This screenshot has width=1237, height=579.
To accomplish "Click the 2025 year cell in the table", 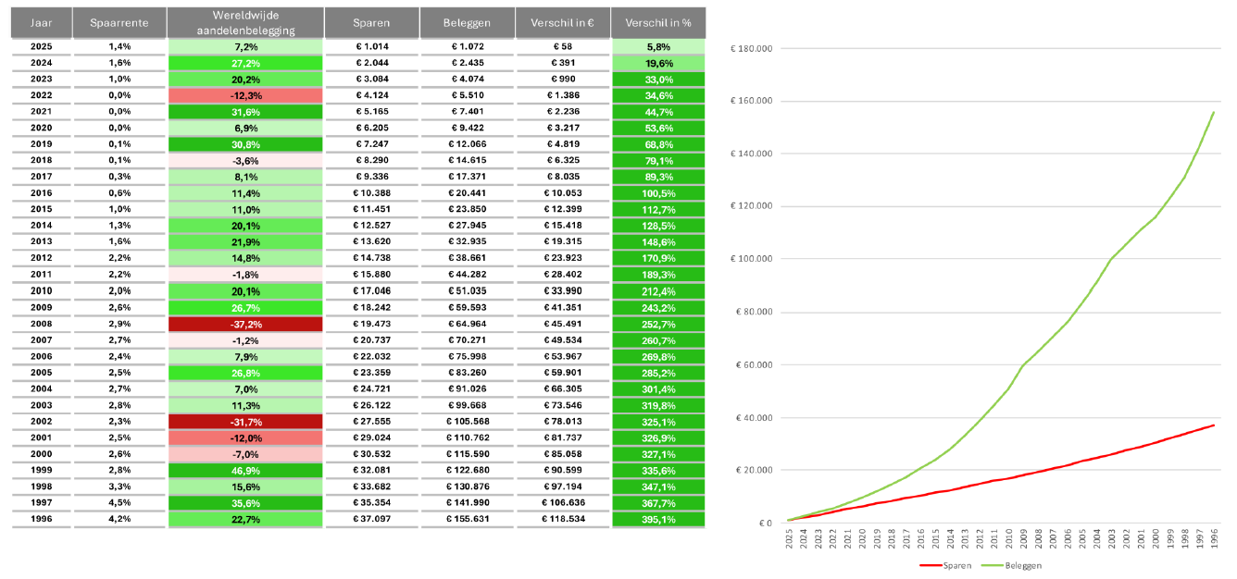I will point(41,45).
